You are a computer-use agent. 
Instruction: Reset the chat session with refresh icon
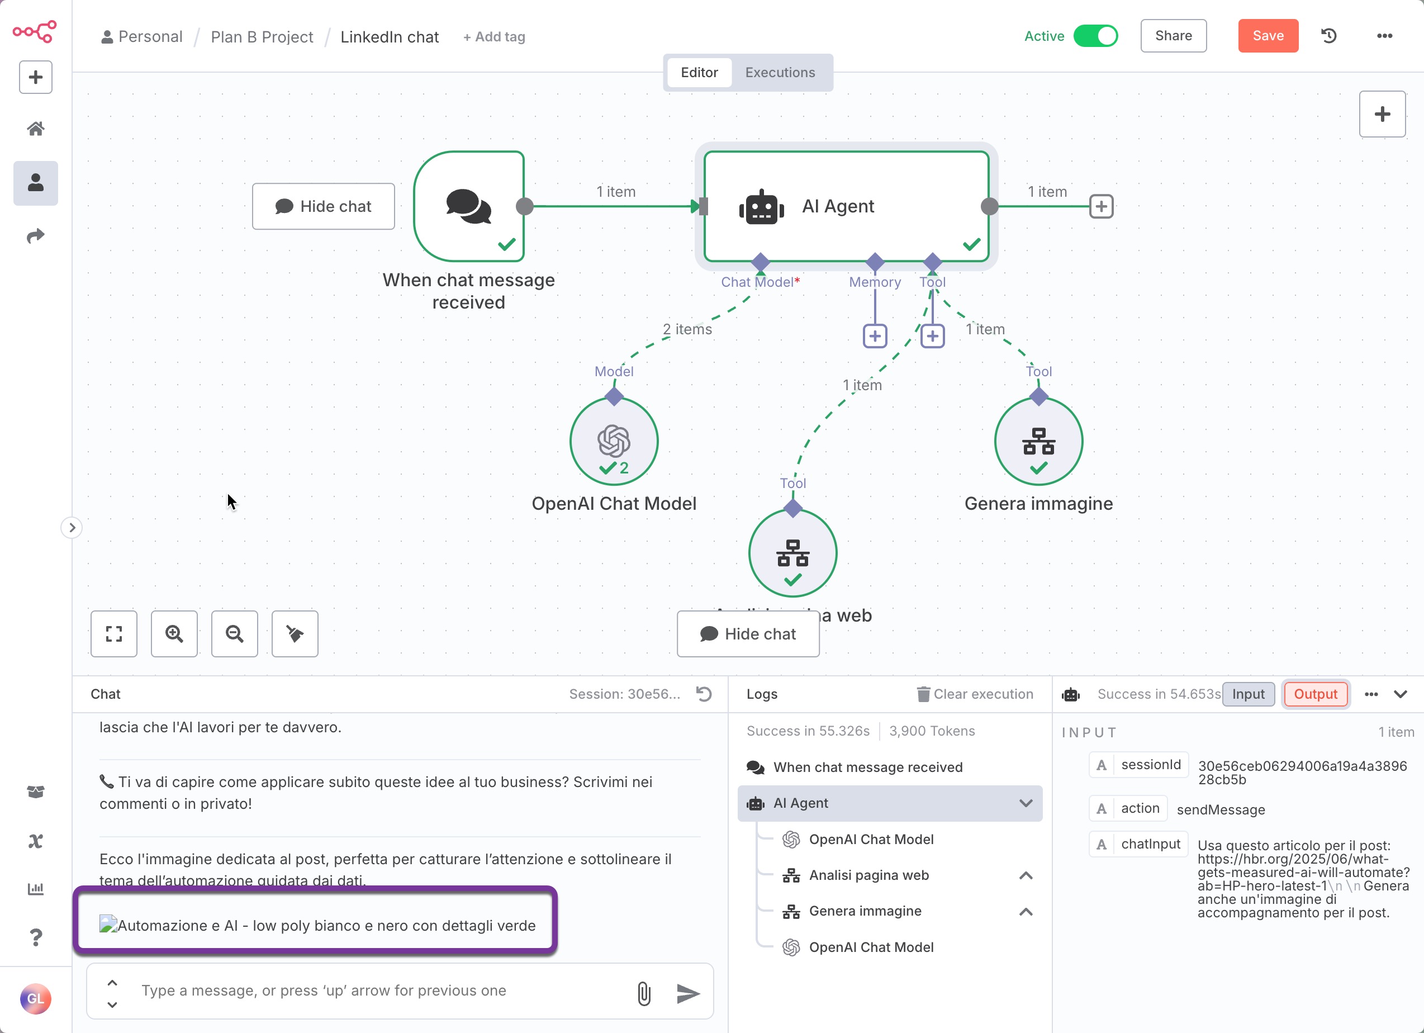704,693
